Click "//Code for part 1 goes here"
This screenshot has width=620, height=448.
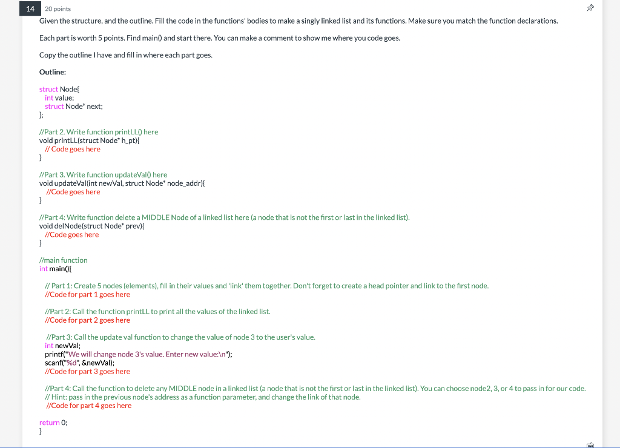[87, 295]
